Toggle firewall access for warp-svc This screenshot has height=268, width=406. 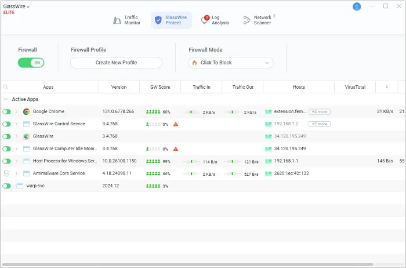pos(7,186)
